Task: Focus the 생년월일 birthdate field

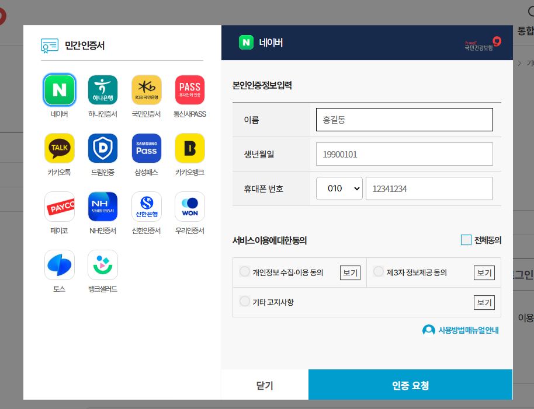Action: (x=404, y=154)
